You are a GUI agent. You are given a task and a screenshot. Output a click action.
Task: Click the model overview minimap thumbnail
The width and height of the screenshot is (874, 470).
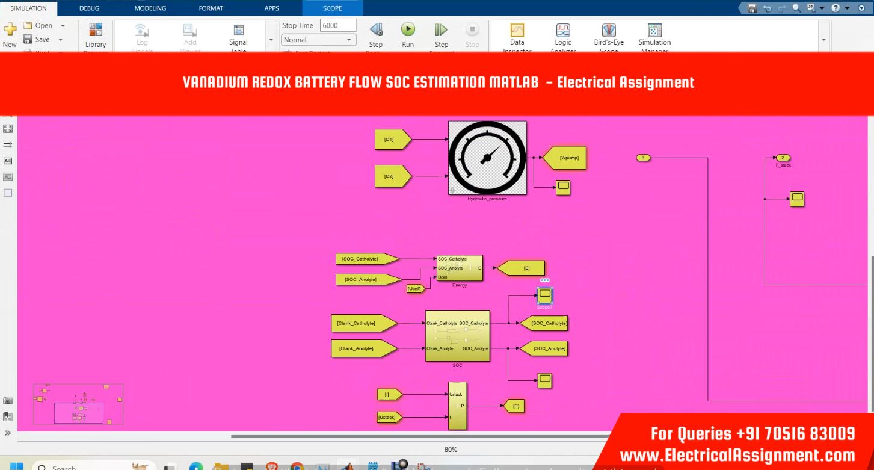click(78, 404)
